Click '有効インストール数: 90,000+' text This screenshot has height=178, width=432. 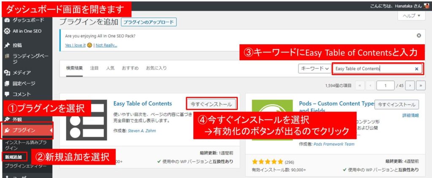[x=279, y=170]
